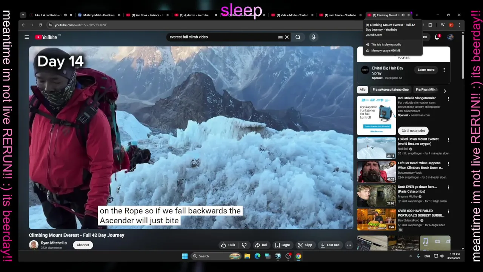Start voice search with the microphone icon
This screenshot has width=483, height=272.
click(x=314, y=37)
